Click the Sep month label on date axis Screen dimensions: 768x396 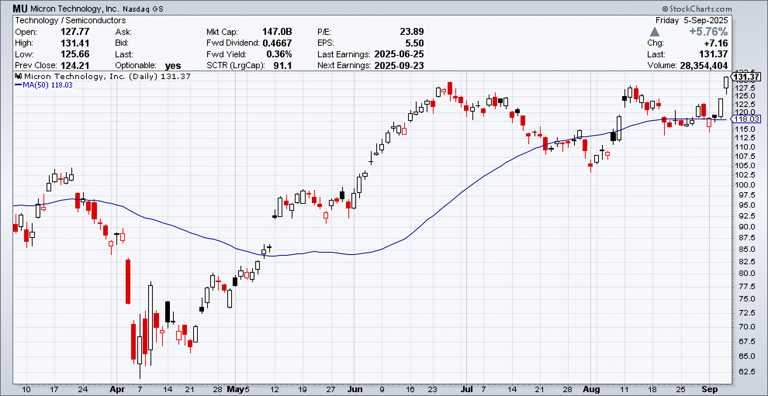710,389
